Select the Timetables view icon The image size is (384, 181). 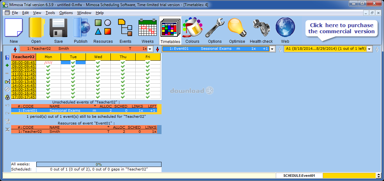coord(170,31)
